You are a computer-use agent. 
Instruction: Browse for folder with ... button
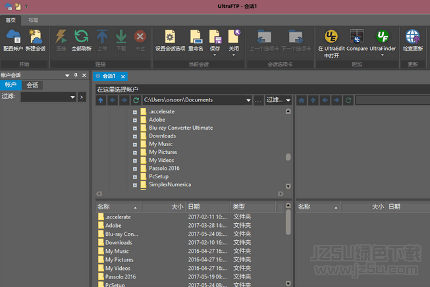coord(258,100)
